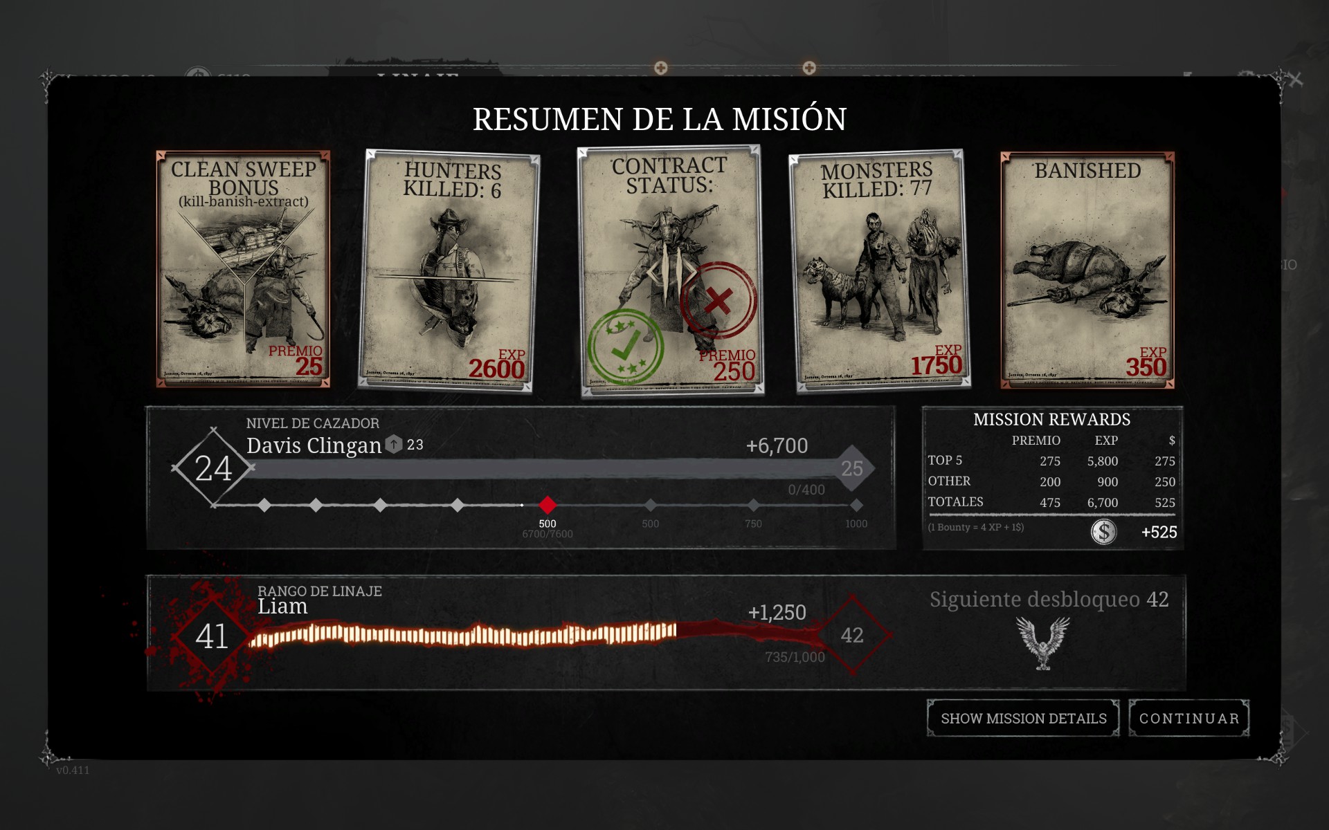The image size is (1329, 830).
Task: Click the CONTINUAR button
Action: 1188,718
